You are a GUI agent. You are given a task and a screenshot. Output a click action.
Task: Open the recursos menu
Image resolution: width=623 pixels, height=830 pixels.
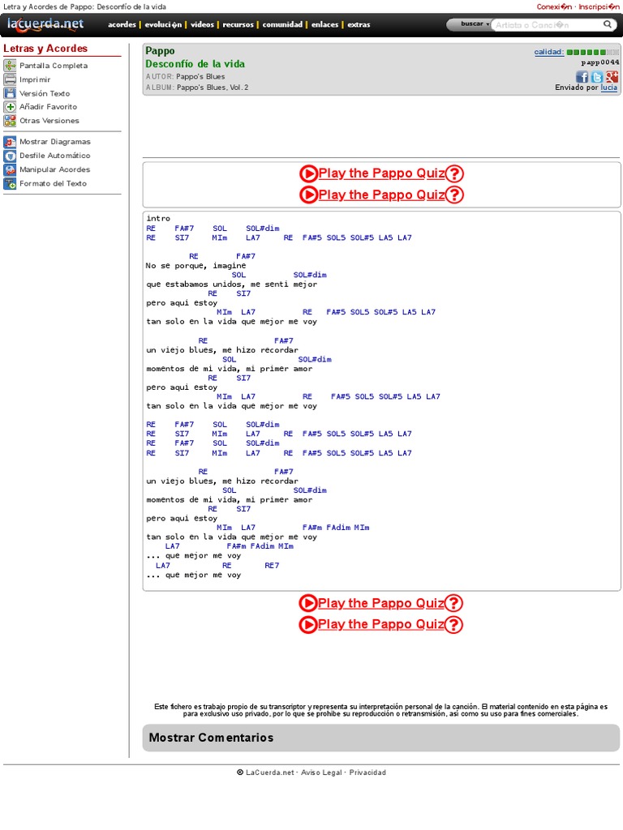click(238, 24)
